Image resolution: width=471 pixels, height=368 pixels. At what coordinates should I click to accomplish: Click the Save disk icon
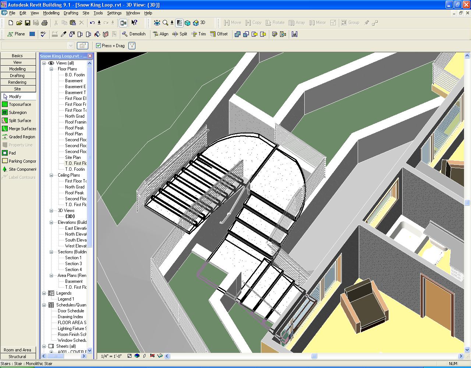click(28, 23)
